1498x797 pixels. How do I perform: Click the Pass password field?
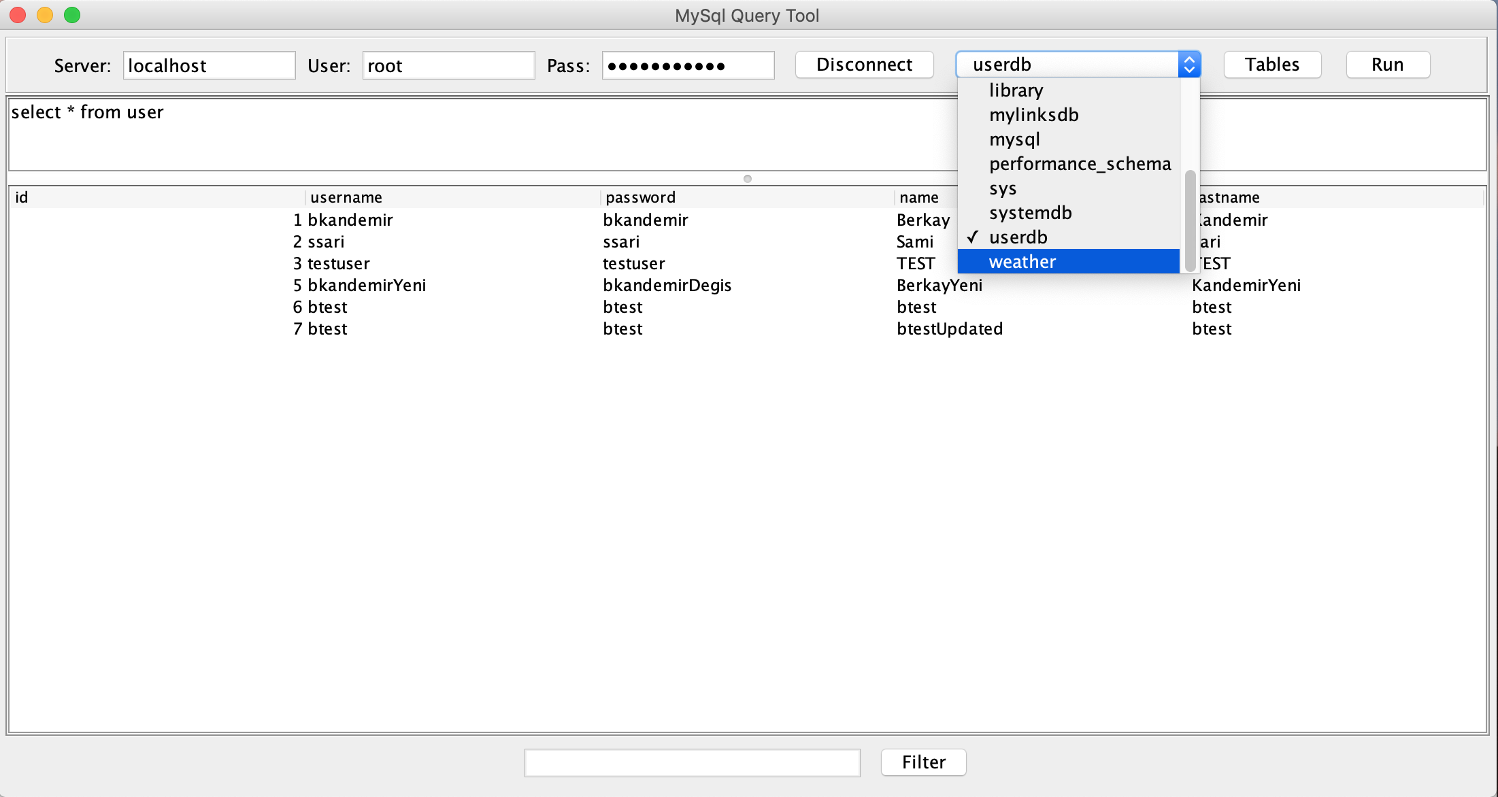[x=688, y=66]
